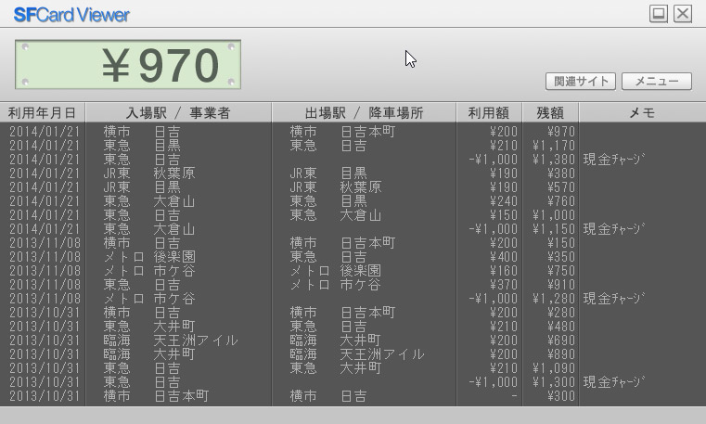Click the window restore icon in title bar
Viewport: 706px width, 424px height.
(659, 13)
